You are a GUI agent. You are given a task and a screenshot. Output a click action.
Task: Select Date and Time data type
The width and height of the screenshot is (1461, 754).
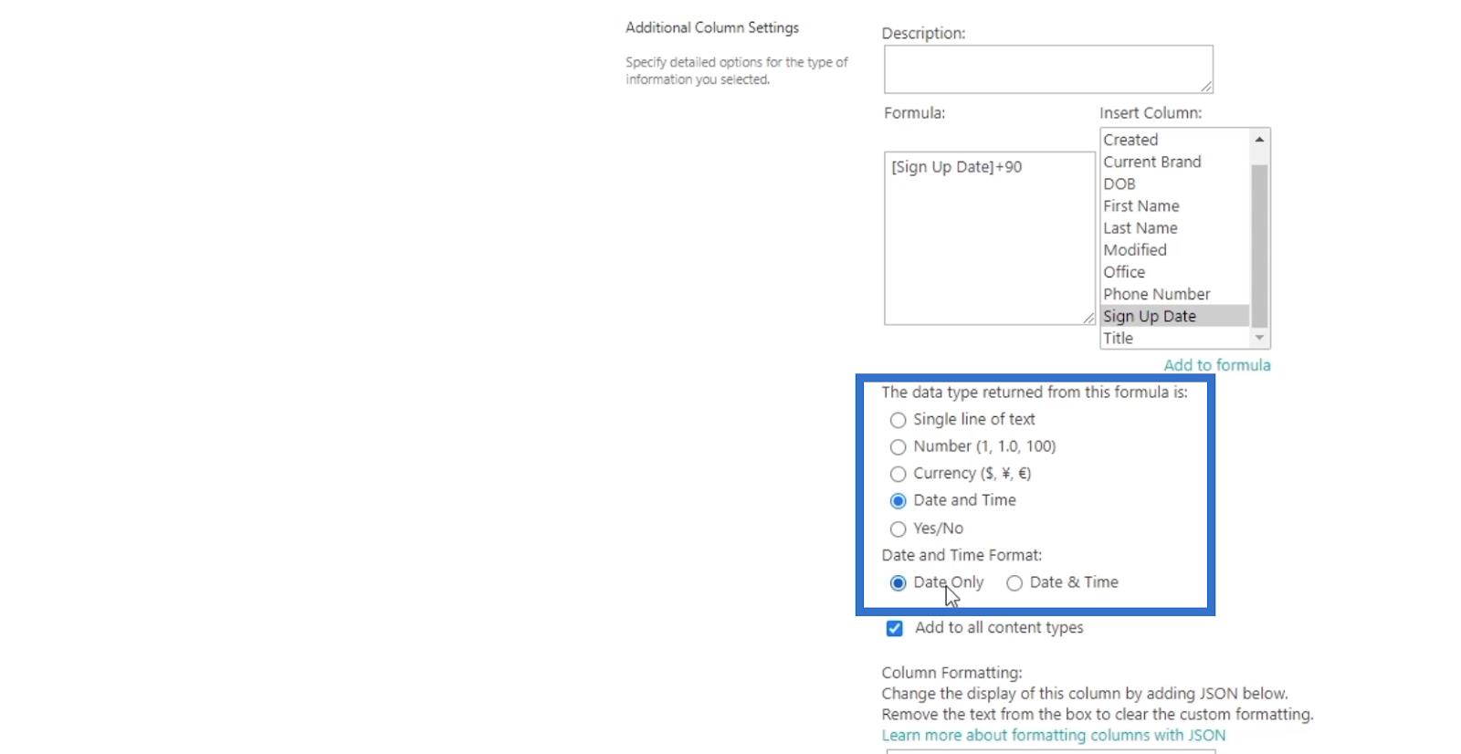point(899,501)
